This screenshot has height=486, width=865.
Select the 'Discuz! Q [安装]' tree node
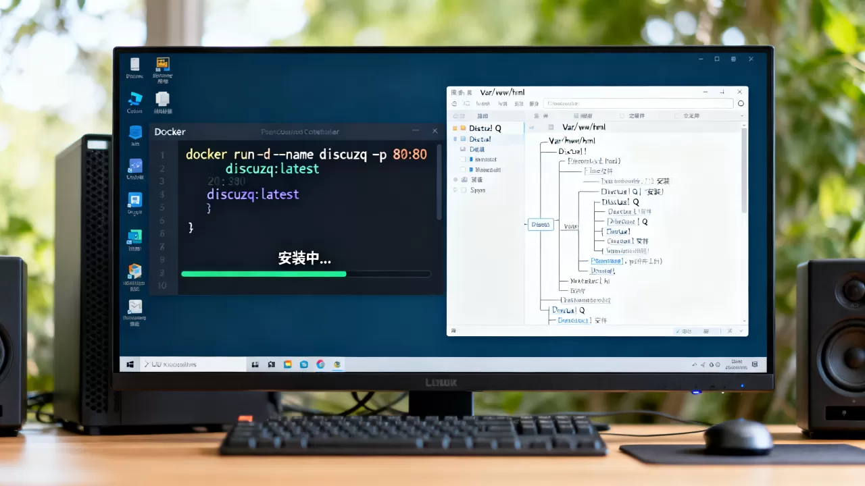click(632, 192)
